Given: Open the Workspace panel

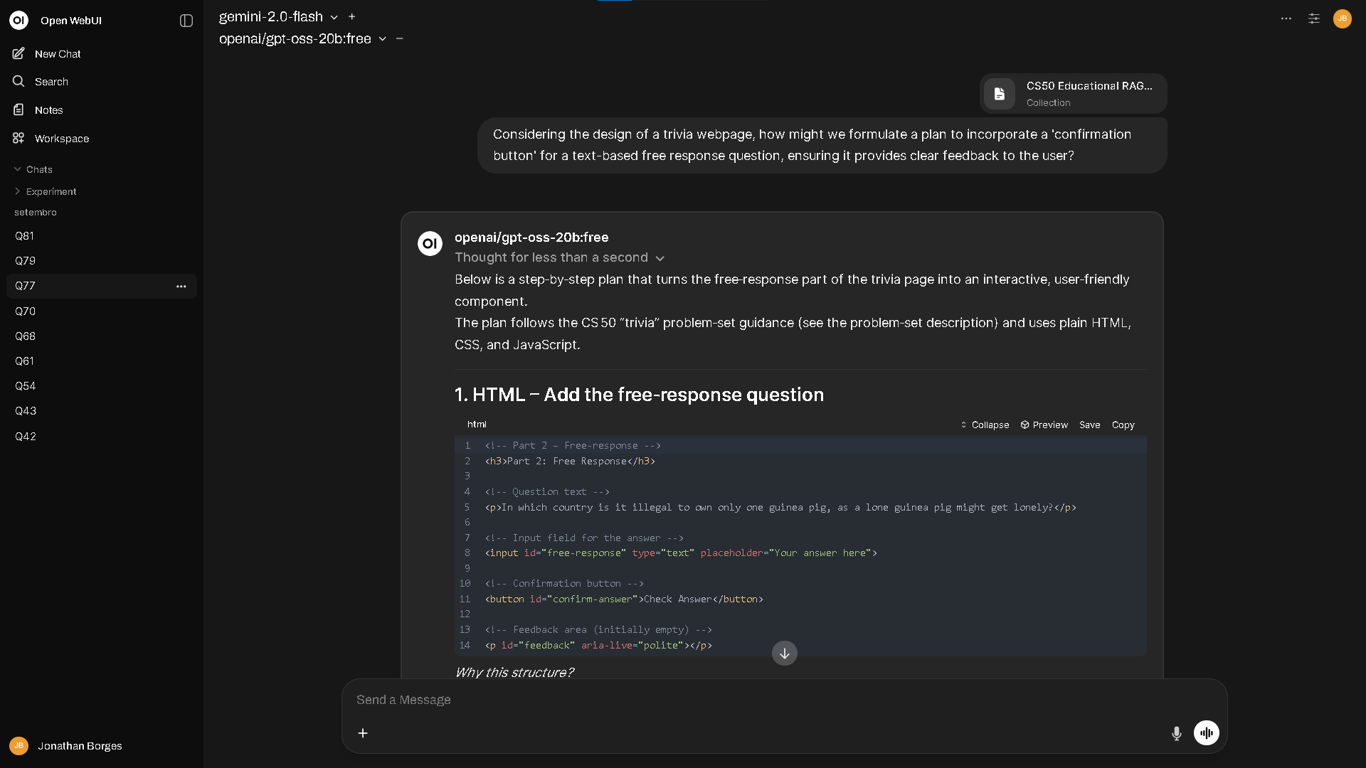Looking at the screenshot, I should coord(62,139).
